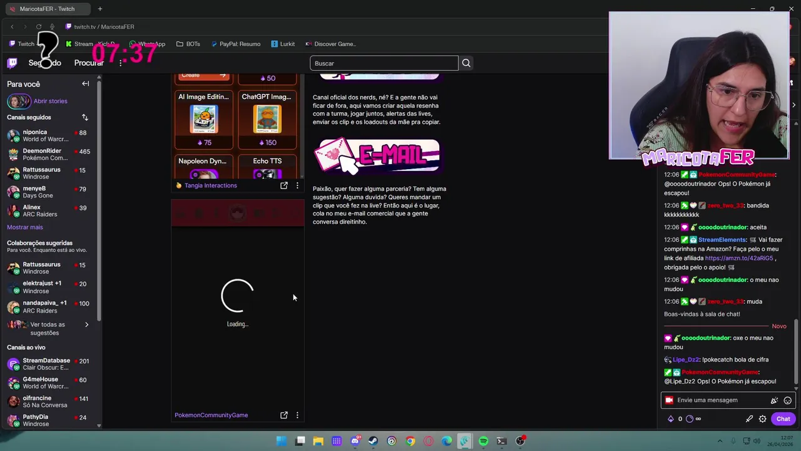The image size is (801, 451).
Task: Click the browser address bar twitch.tv / MaricotaFER
Action: [x=103, y=27]
